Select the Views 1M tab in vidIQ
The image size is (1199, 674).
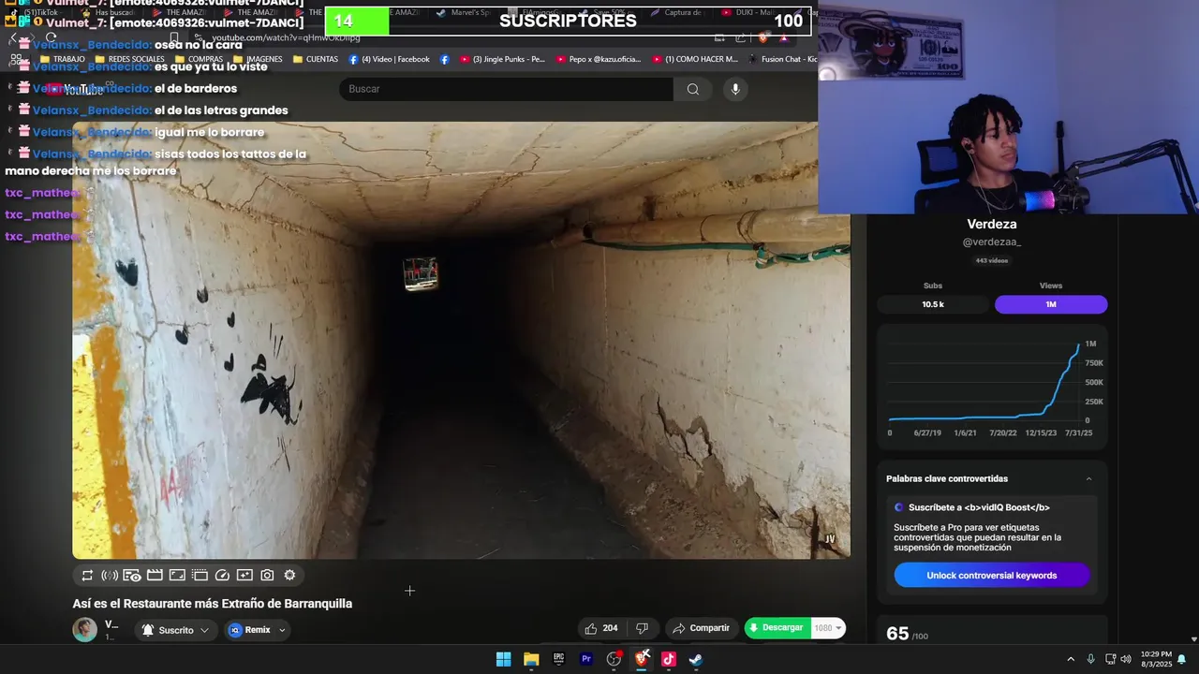(1051, 304)
